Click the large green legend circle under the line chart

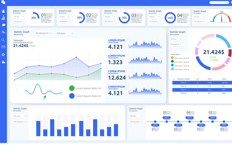[72, 88]
